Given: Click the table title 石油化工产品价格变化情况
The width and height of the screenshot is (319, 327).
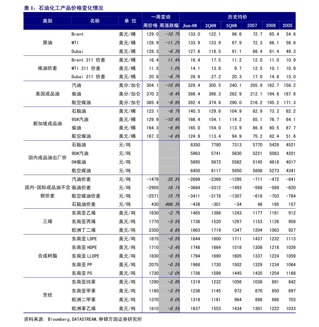Looking at the screenshot, I should click(71, 8).
